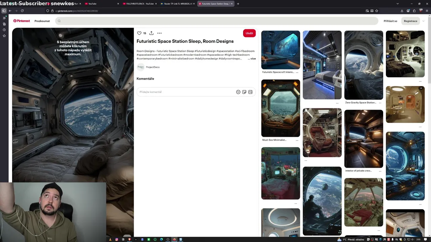Open Futuristic Spacecraft Interior pin thumbnail
This screenshot has height=242, width=431.
[x=280, y=50]
